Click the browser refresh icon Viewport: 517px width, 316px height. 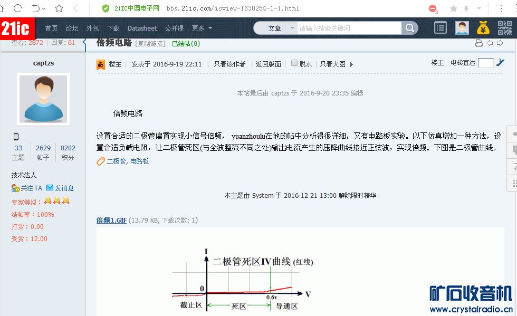18,8
